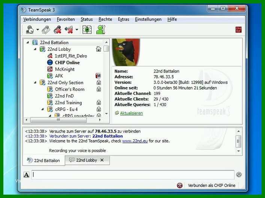Click the chat log scroll-down arrow
Image resolution: width=265 pixels, height=198 pixels.
(x=238, y=151)
